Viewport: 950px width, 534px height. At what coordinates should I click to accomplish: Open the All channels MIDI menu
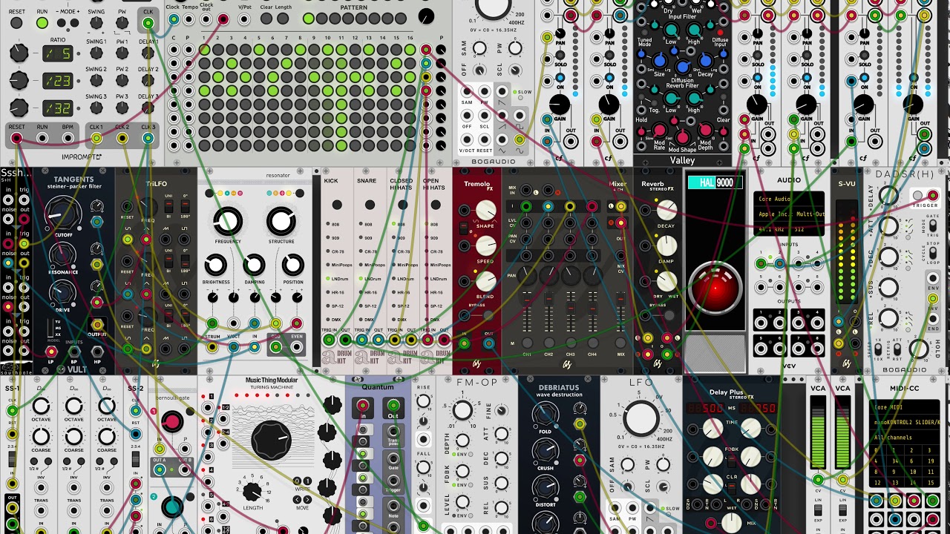click(x=902, y=438)
